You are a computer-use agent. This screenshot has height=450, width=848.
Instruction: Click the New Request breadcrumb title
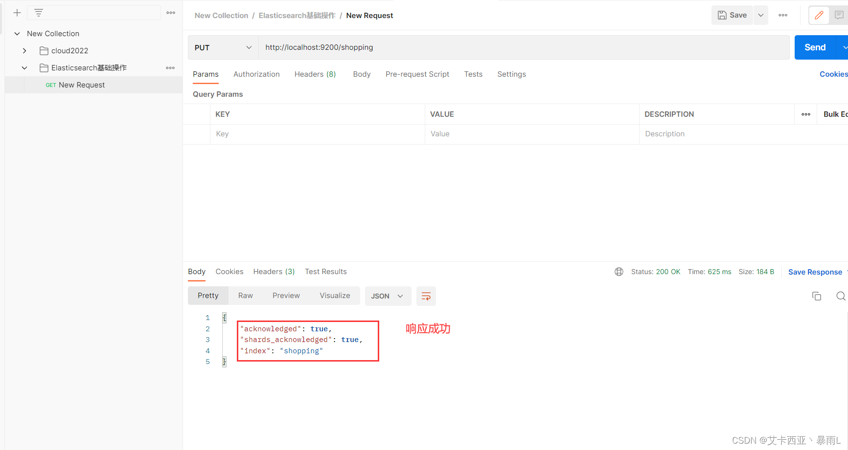click(x=369, y=16)
